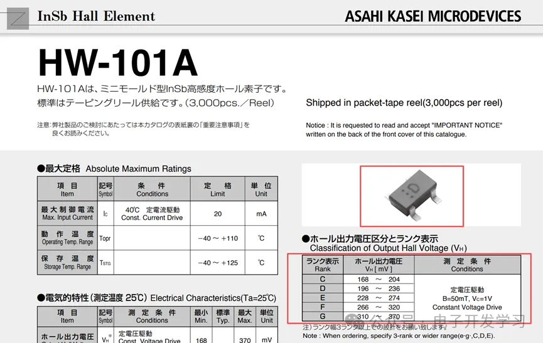The height and width of the screenshot is (343, 543).
Task: Select the ASAHI KASEI MICRODEVICES header text
Action: tap(433, 16)
